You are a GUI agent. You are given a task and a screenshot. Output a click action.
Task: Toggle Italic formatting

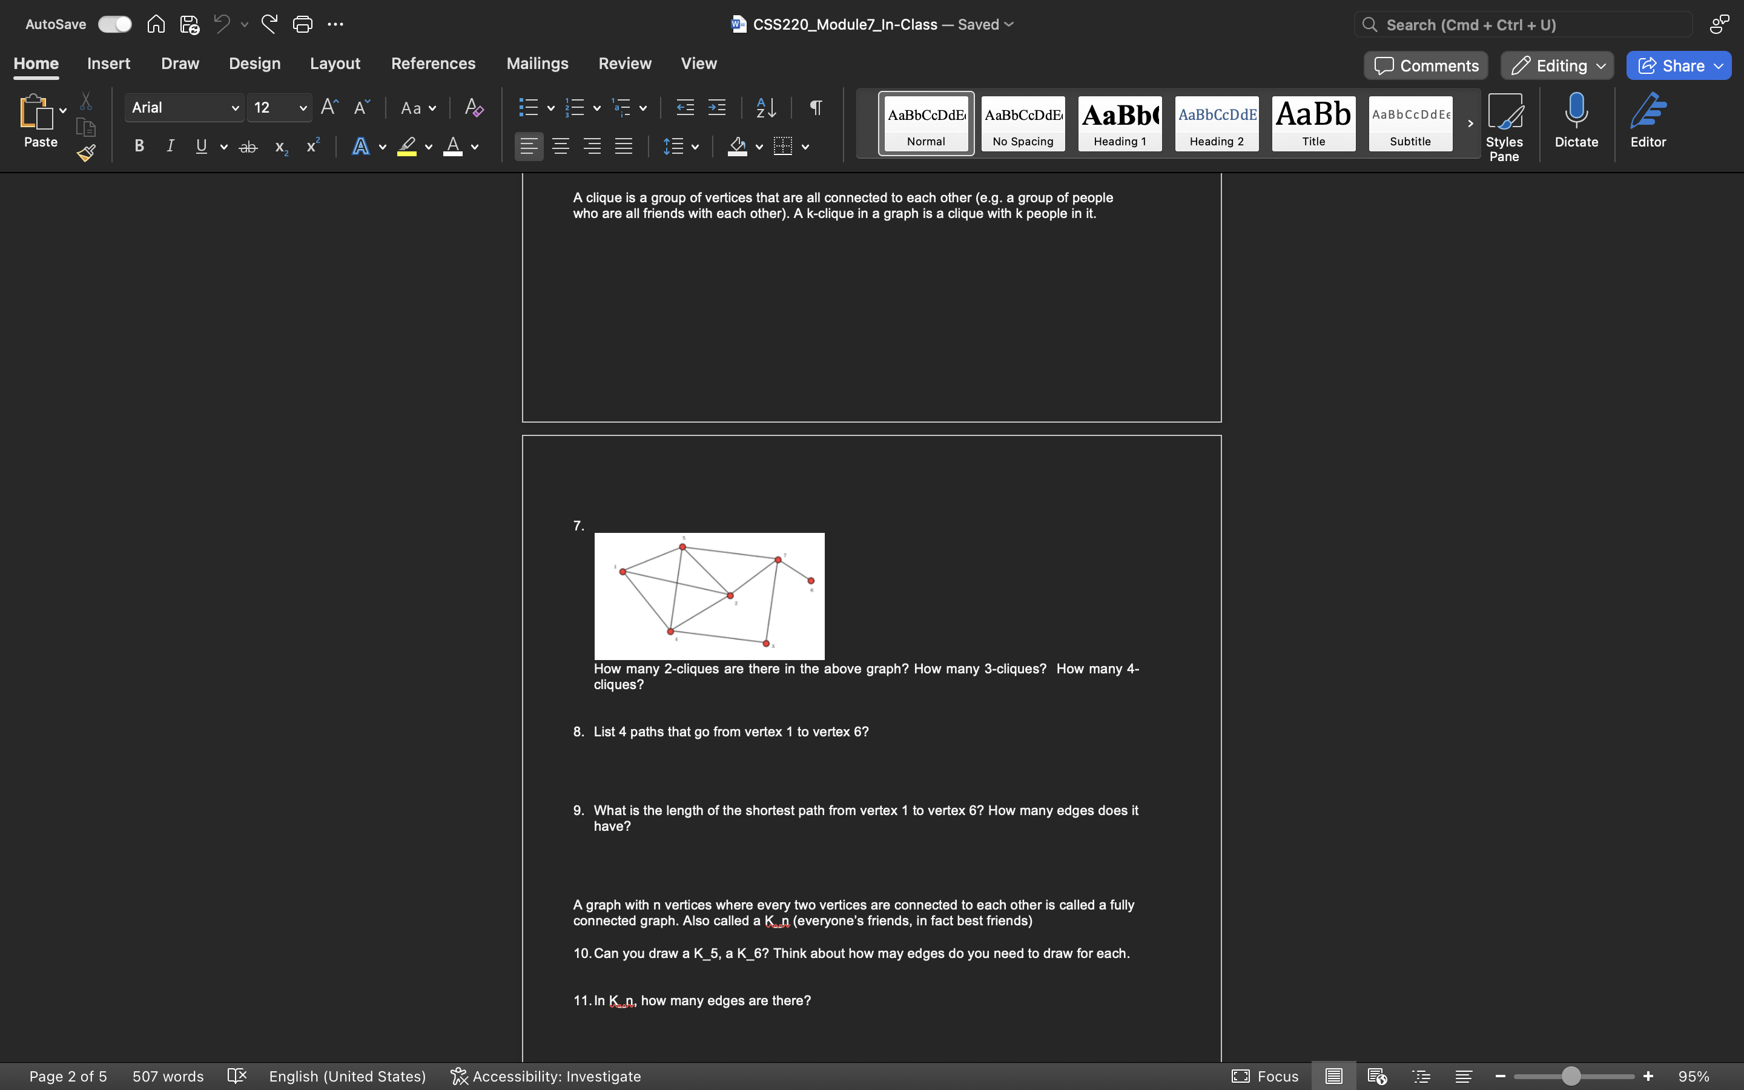[170, 147]
